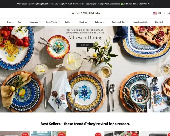Click the US flag currency icon

(155, 13)
